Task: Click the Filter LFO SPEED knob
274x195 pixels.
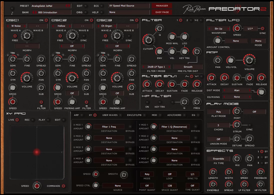Action: point(237,28)
